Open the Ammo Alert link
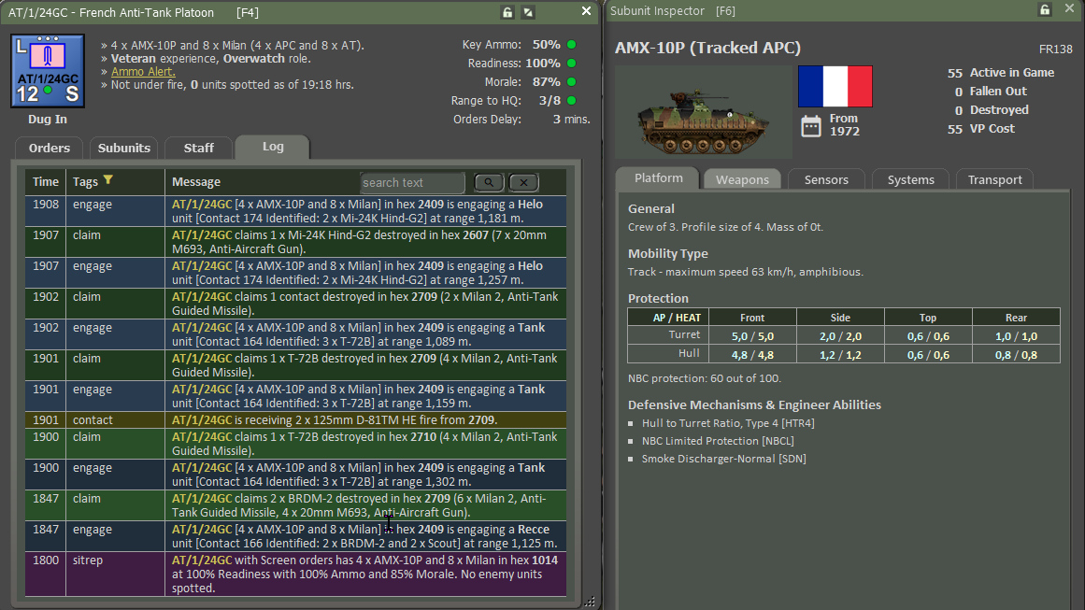The image size is (1085, 610). click(x=143, y=71)
